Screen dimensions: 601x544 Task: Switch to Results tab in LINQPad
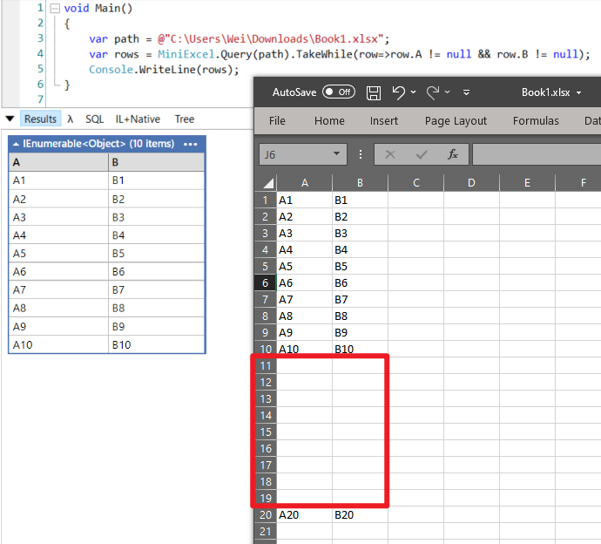(x=40, y=119)
